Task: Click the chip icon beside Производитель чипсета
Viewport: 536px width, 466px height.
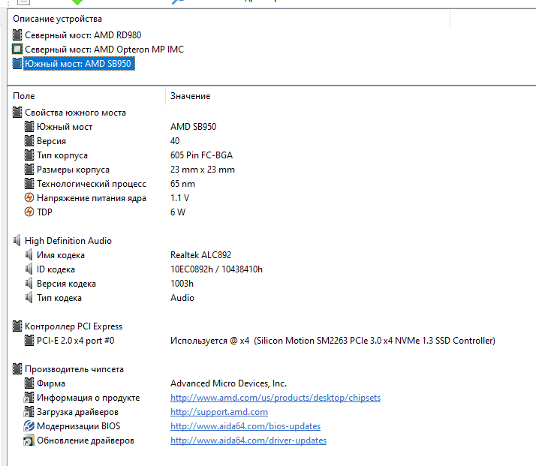Action: coord(17,369)
